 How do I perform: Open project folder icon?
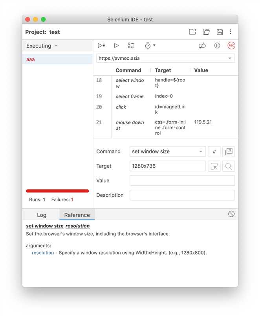pos(206,32)
